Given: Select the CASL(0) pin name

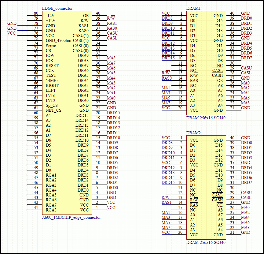Looking at the screenshot, I should (81, 46).
